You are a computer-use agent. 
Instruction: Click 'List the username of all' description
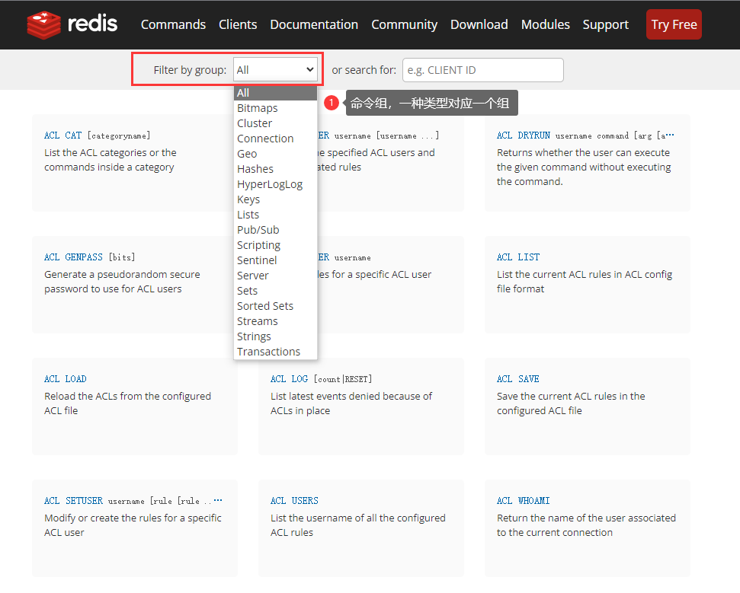(357, 525)
